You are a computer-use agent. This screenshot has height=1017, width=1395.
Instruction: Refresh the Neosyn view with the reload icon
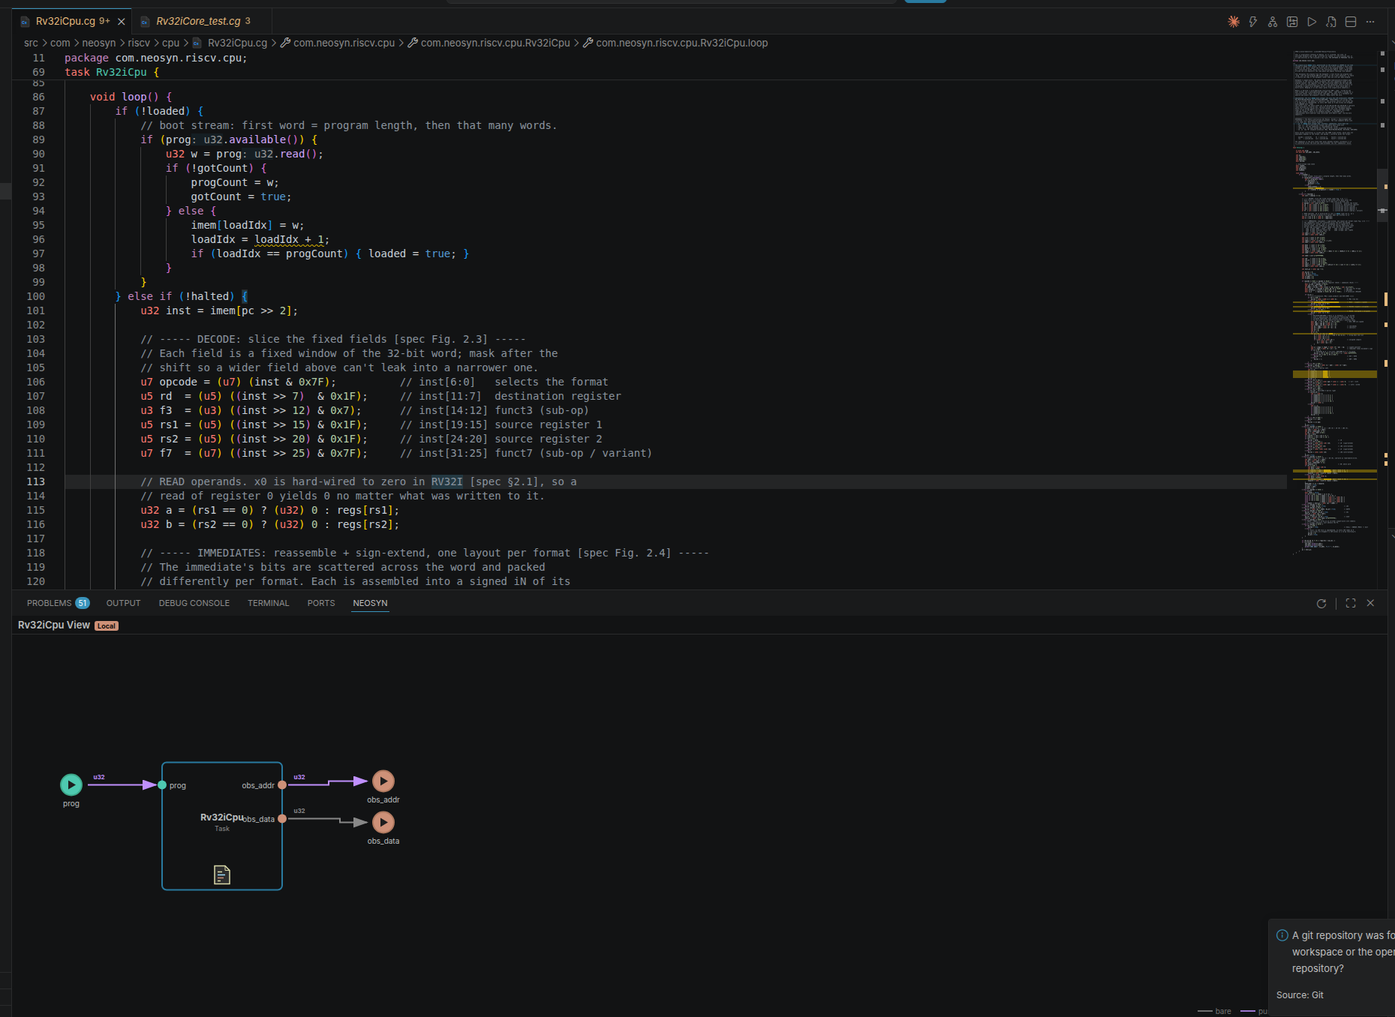coord(1321,604)
